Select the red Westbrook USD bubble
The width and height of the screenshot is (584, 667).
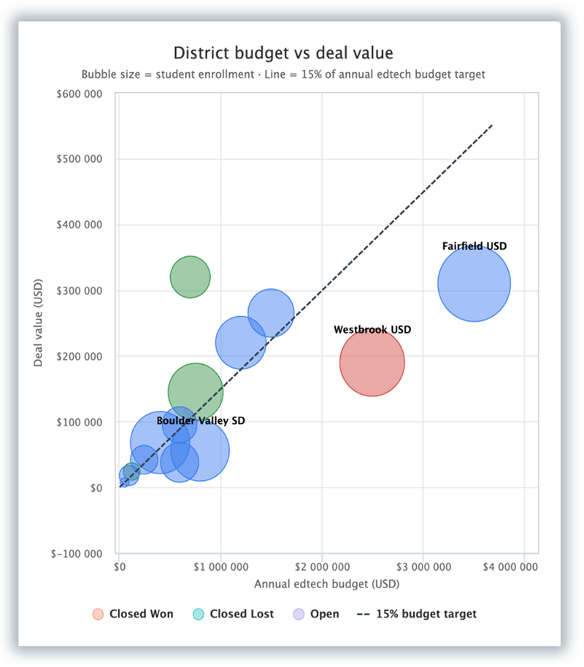point(372,363)
